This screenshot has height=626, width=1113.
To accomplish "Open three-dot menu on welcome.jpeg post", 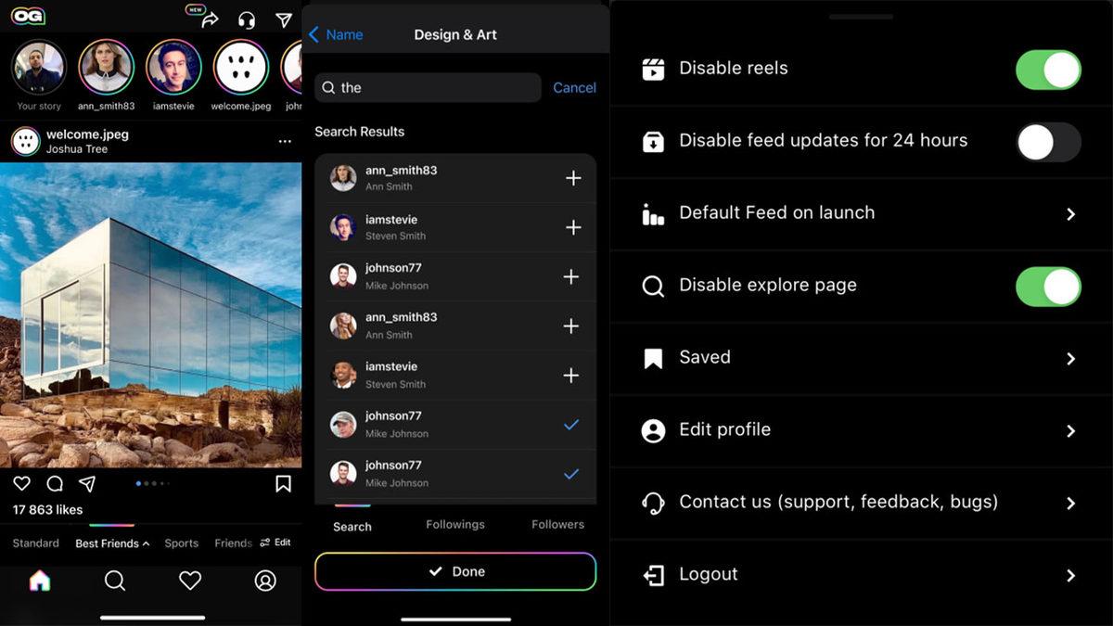I will (x=285, y=142).
